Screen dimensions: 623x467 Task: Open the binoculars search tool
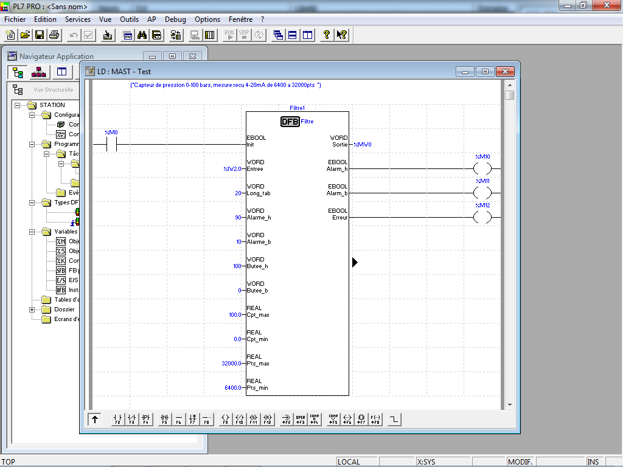pos(142,35)
